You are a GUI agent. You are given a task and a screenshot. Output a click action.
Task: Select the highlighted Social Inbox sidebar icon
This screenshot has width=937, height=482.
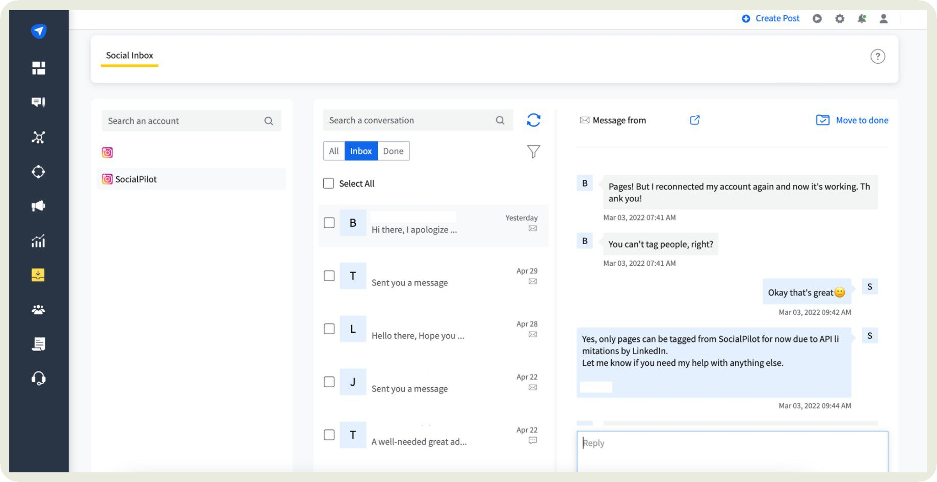pyautogui.click(x=39, y=275)
